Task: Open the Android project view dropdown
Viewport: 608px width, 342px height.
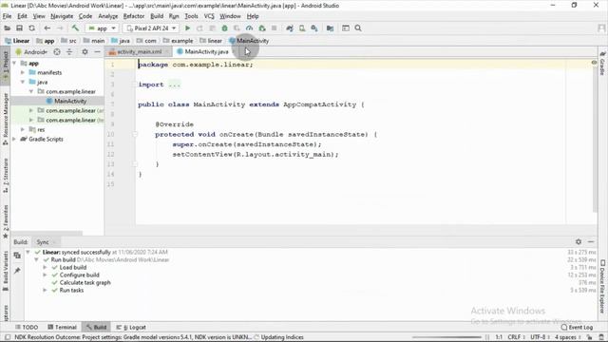Action: point(31,52)
